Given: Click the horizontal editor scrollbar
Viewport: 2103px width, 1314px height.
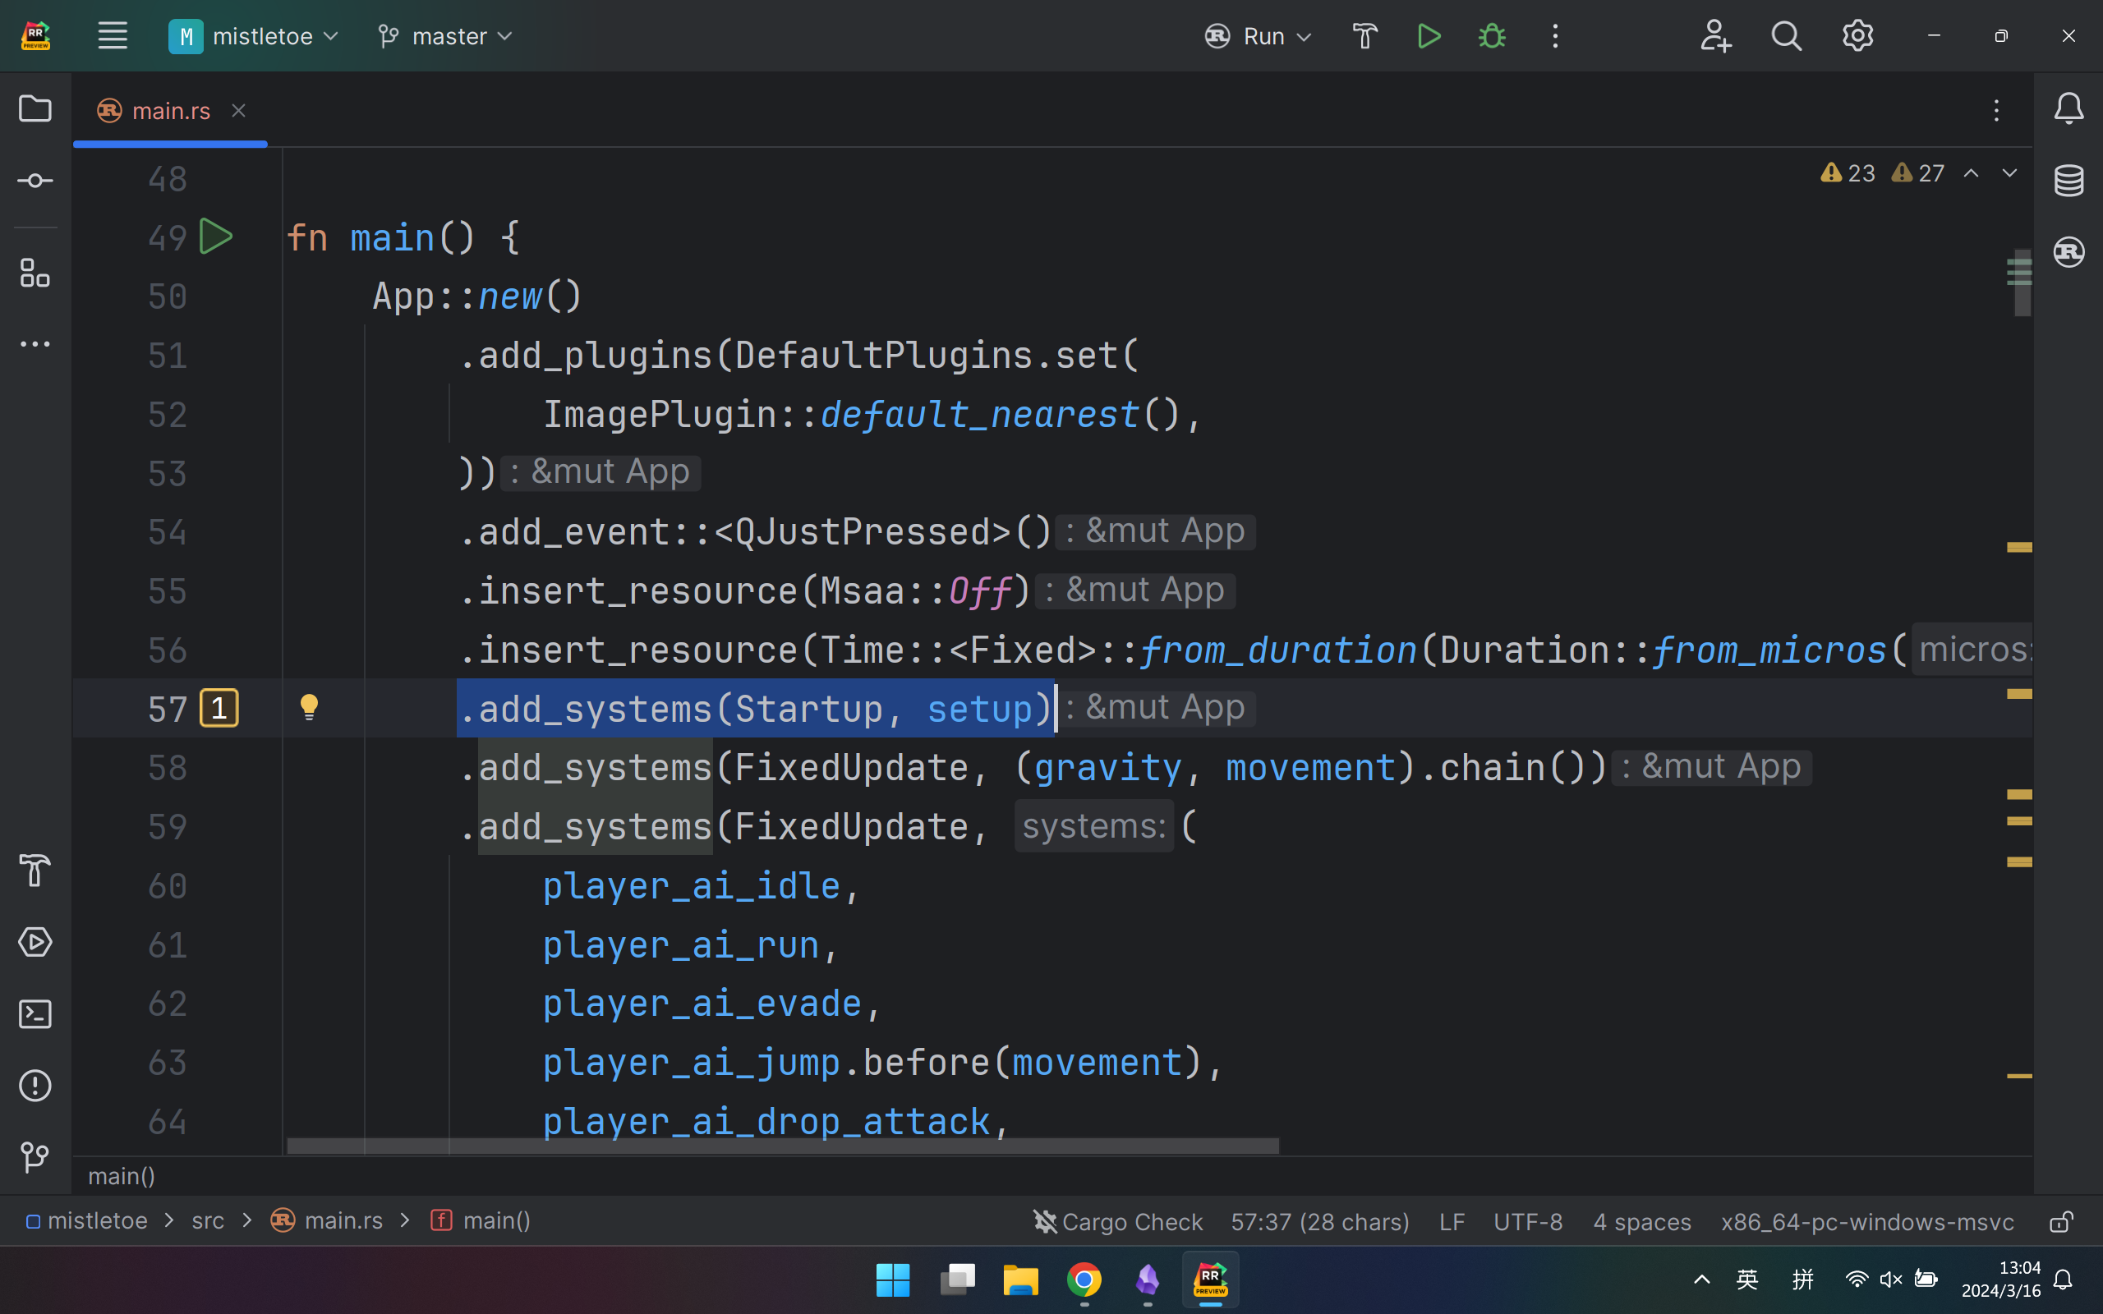Looking at the screenshot, I should (x=782, y=1146).
